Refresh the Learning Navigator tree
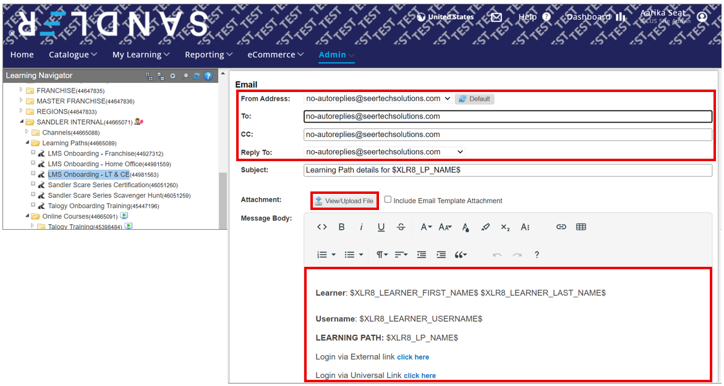Viewport: 724px width, 386px height. click(x=196, y=75)
